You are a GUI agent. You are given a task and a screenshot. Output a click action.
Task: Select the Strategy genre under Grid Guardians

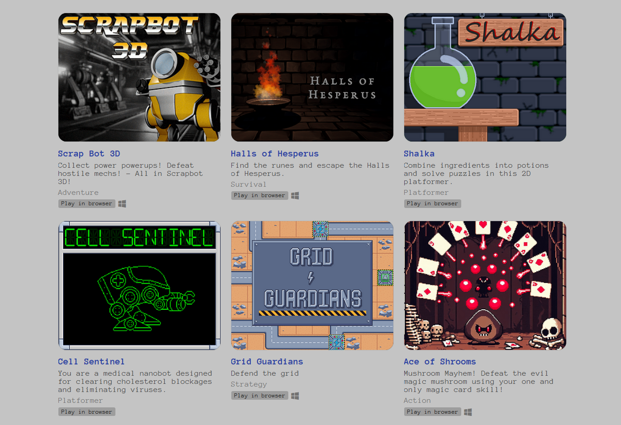(x=249, y=384)
